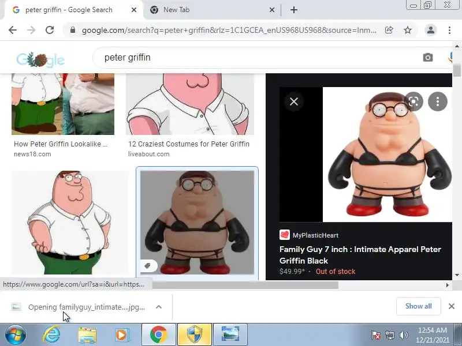462x346 pixels.
Task: Select the peter griffin Google Search tab
Action: [x=69, y=10]
